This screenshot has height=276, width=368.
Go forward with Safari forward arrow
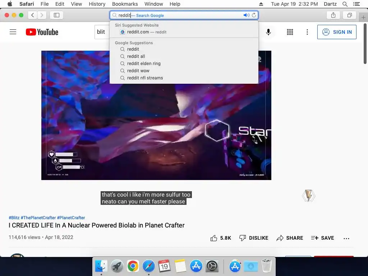(42, 15)
